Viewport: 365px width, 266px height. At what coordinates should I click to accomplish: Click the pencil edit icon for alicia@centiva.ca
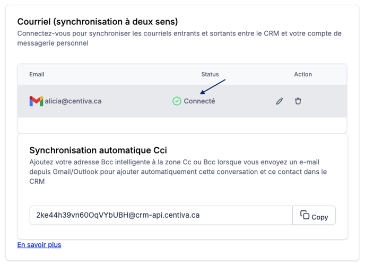[x=280, y=101]
